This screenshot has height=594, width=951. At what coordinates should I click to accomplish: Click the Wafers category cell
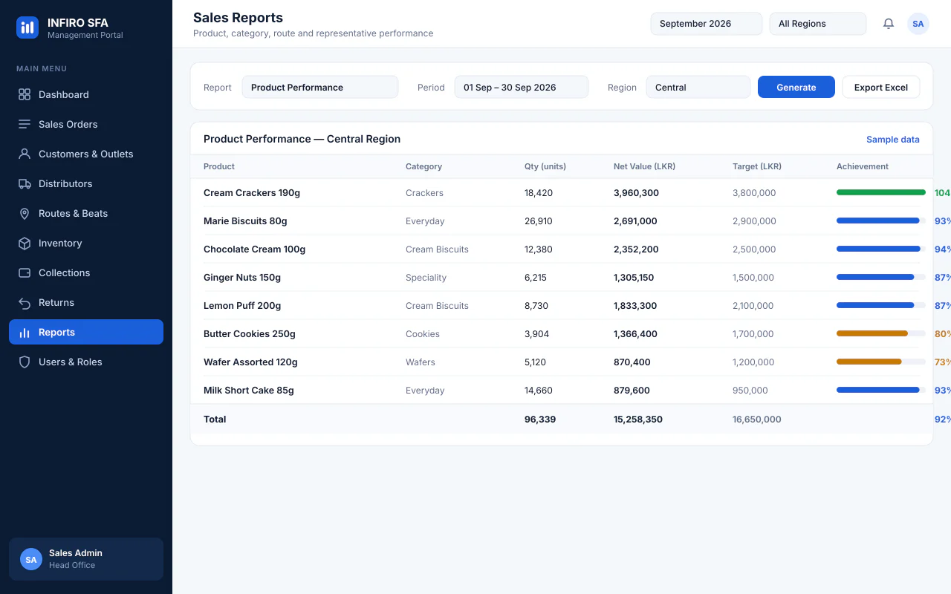point(421,362)
